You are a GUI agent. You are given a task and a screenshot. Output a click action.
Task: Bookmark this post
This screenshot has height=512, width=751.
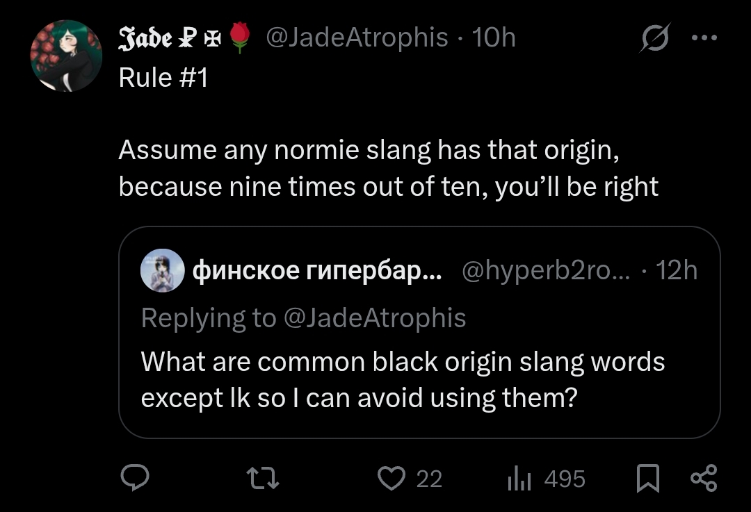point(649,478)
